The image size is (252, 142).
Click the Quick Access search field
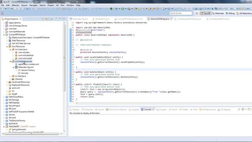tap(181, 13)
